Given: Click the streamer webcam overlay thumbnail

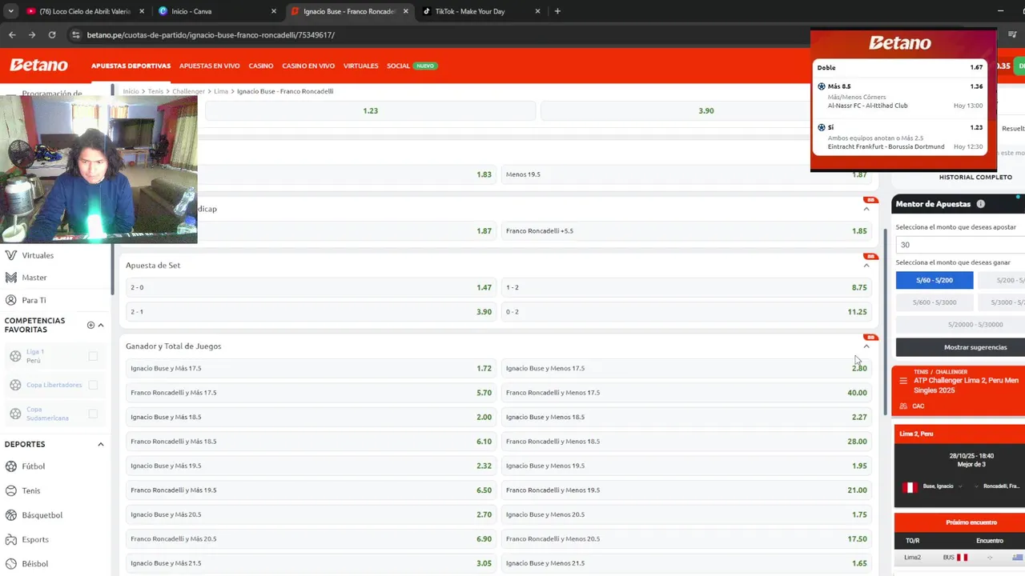Looking at the screenshot, I should pyautogui.click(x=98, y=169).
